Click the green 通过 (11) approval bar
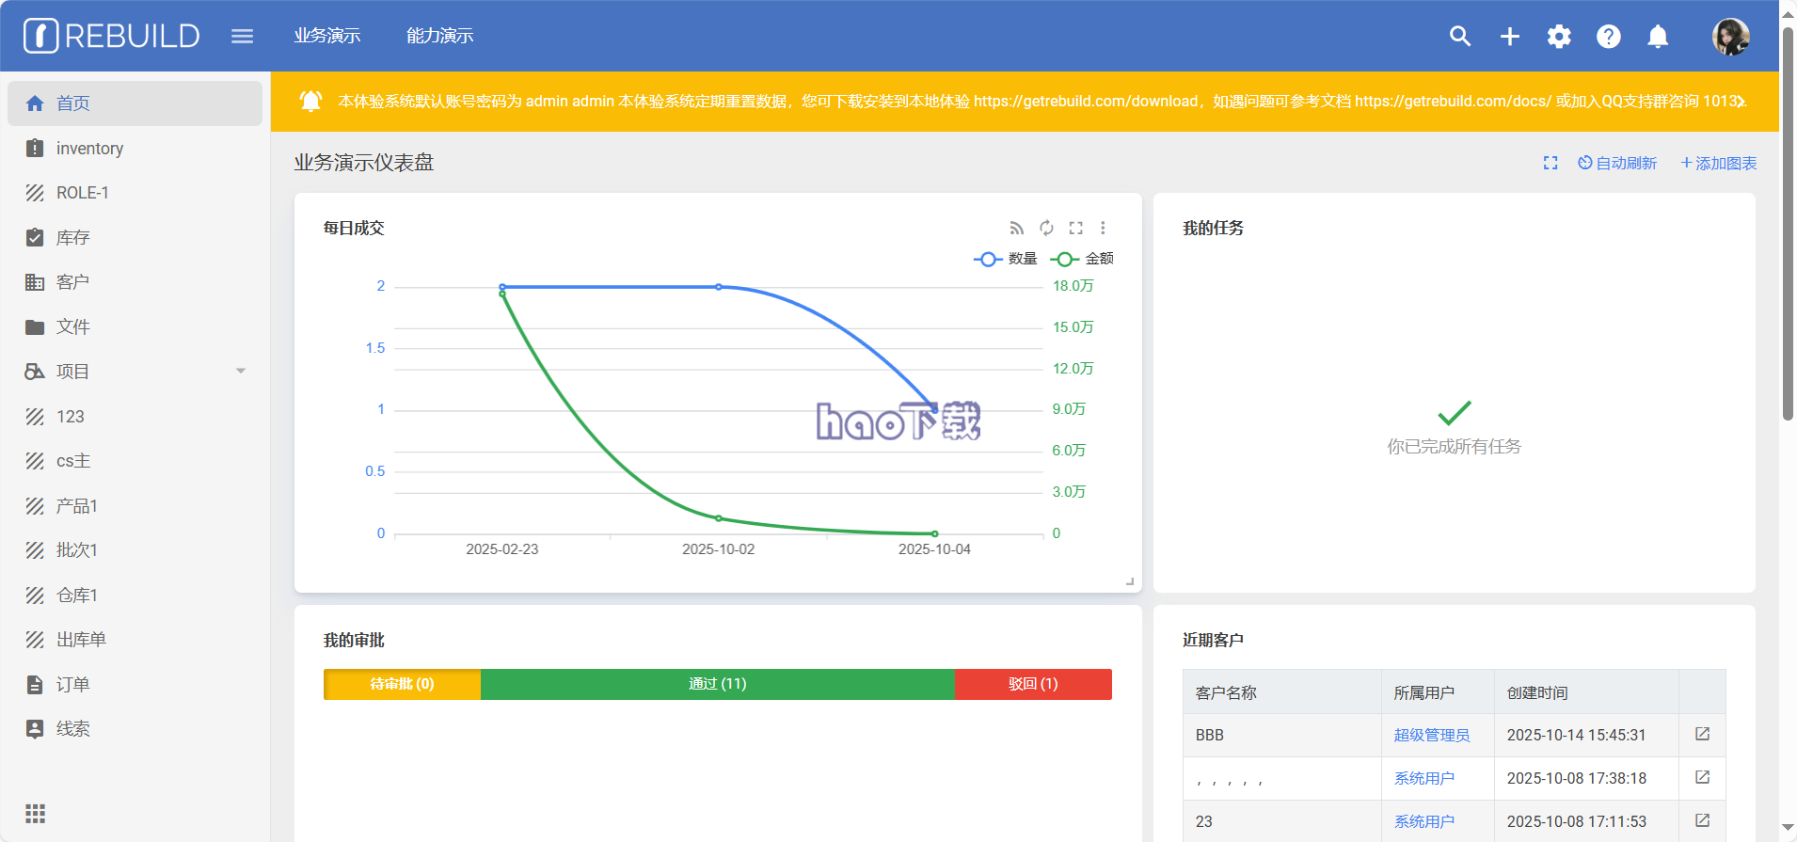Image resolution: width=1797 pixels, height=842 pixels. point(717,684)
